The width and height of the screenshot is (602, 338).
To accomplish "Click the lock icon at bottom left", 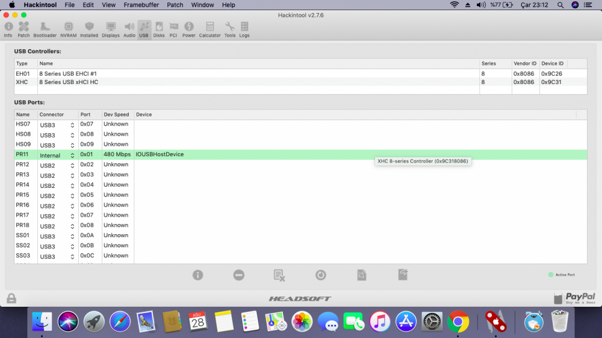I will (x=11, y=298).
